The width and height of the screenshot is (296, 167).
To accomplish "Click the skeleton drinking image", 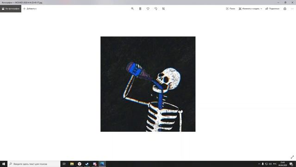I will (148, 84).
